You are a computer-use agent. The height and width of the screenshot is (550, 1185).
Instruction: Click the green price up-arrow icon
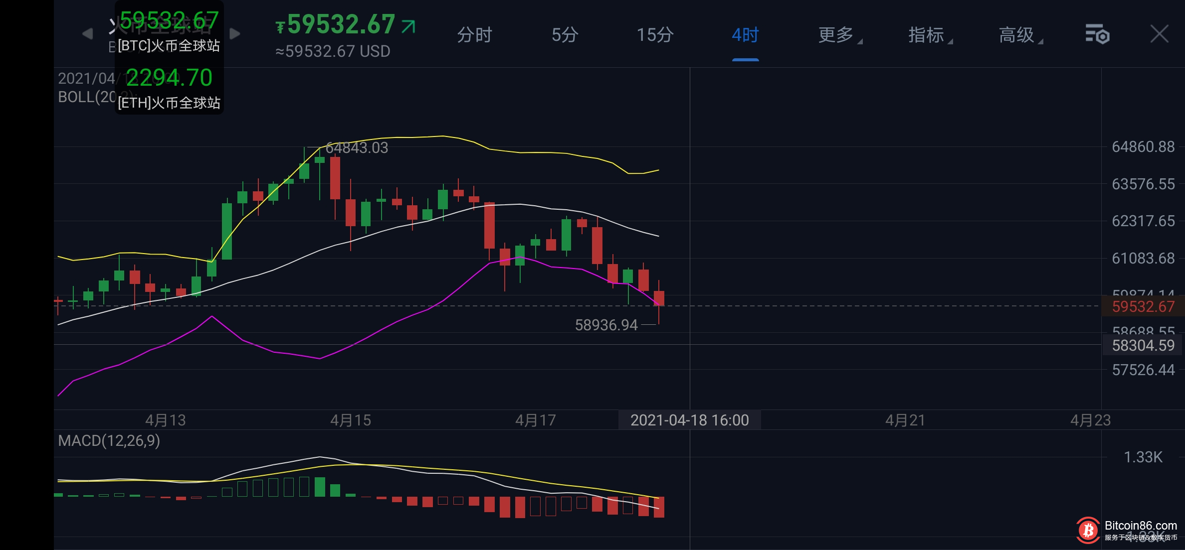pyautogui.click(x=408, y=26)
